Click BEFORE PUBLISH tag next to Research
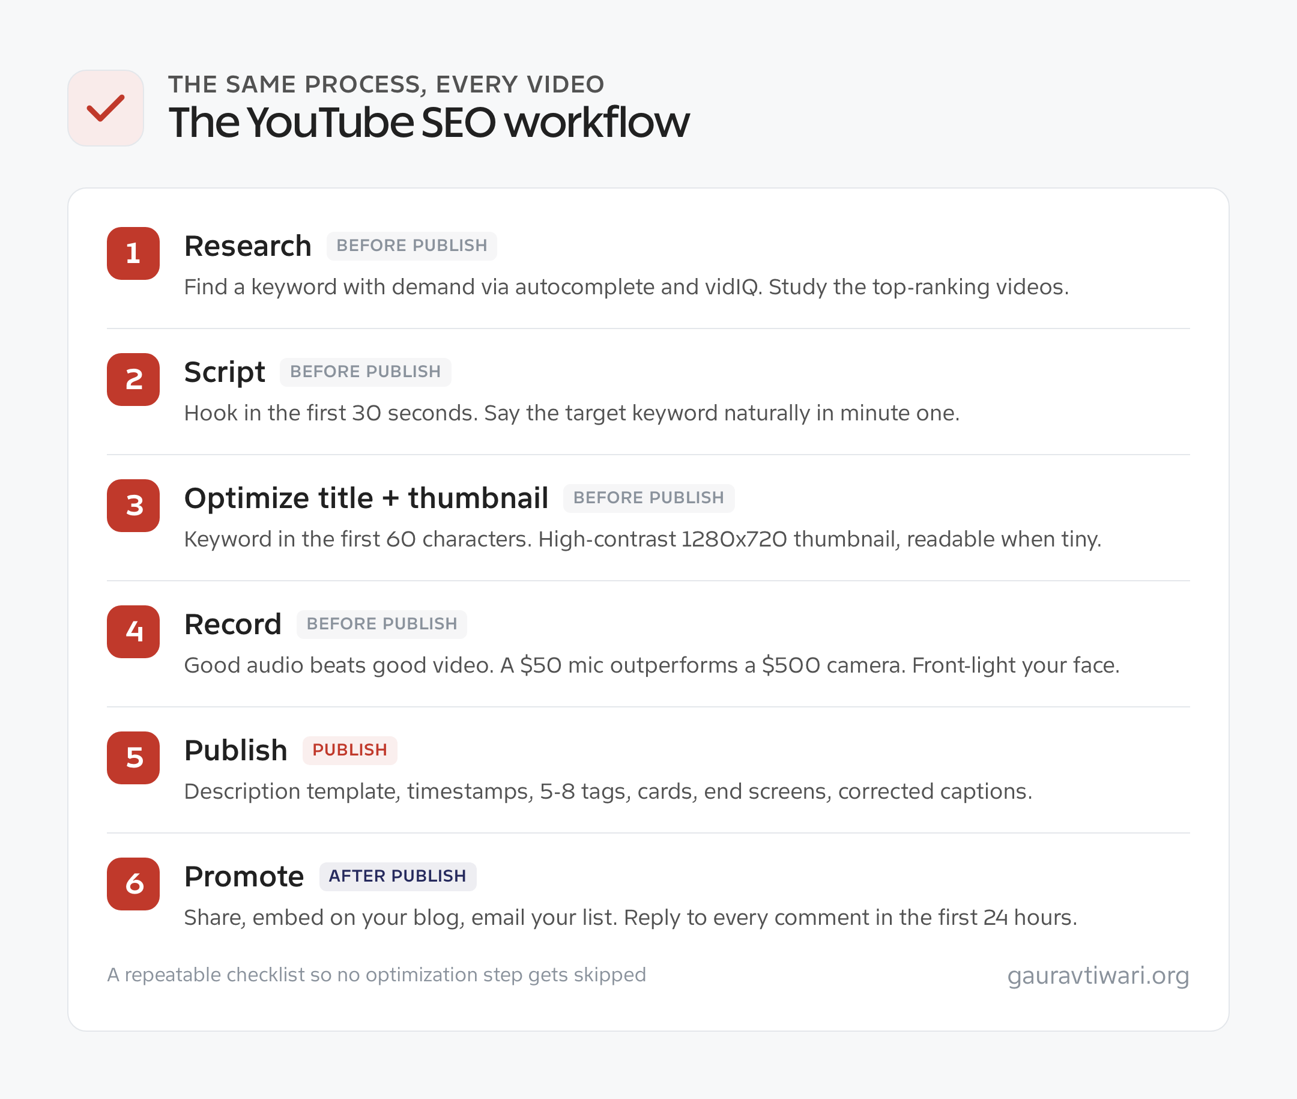 click(412, 246)
